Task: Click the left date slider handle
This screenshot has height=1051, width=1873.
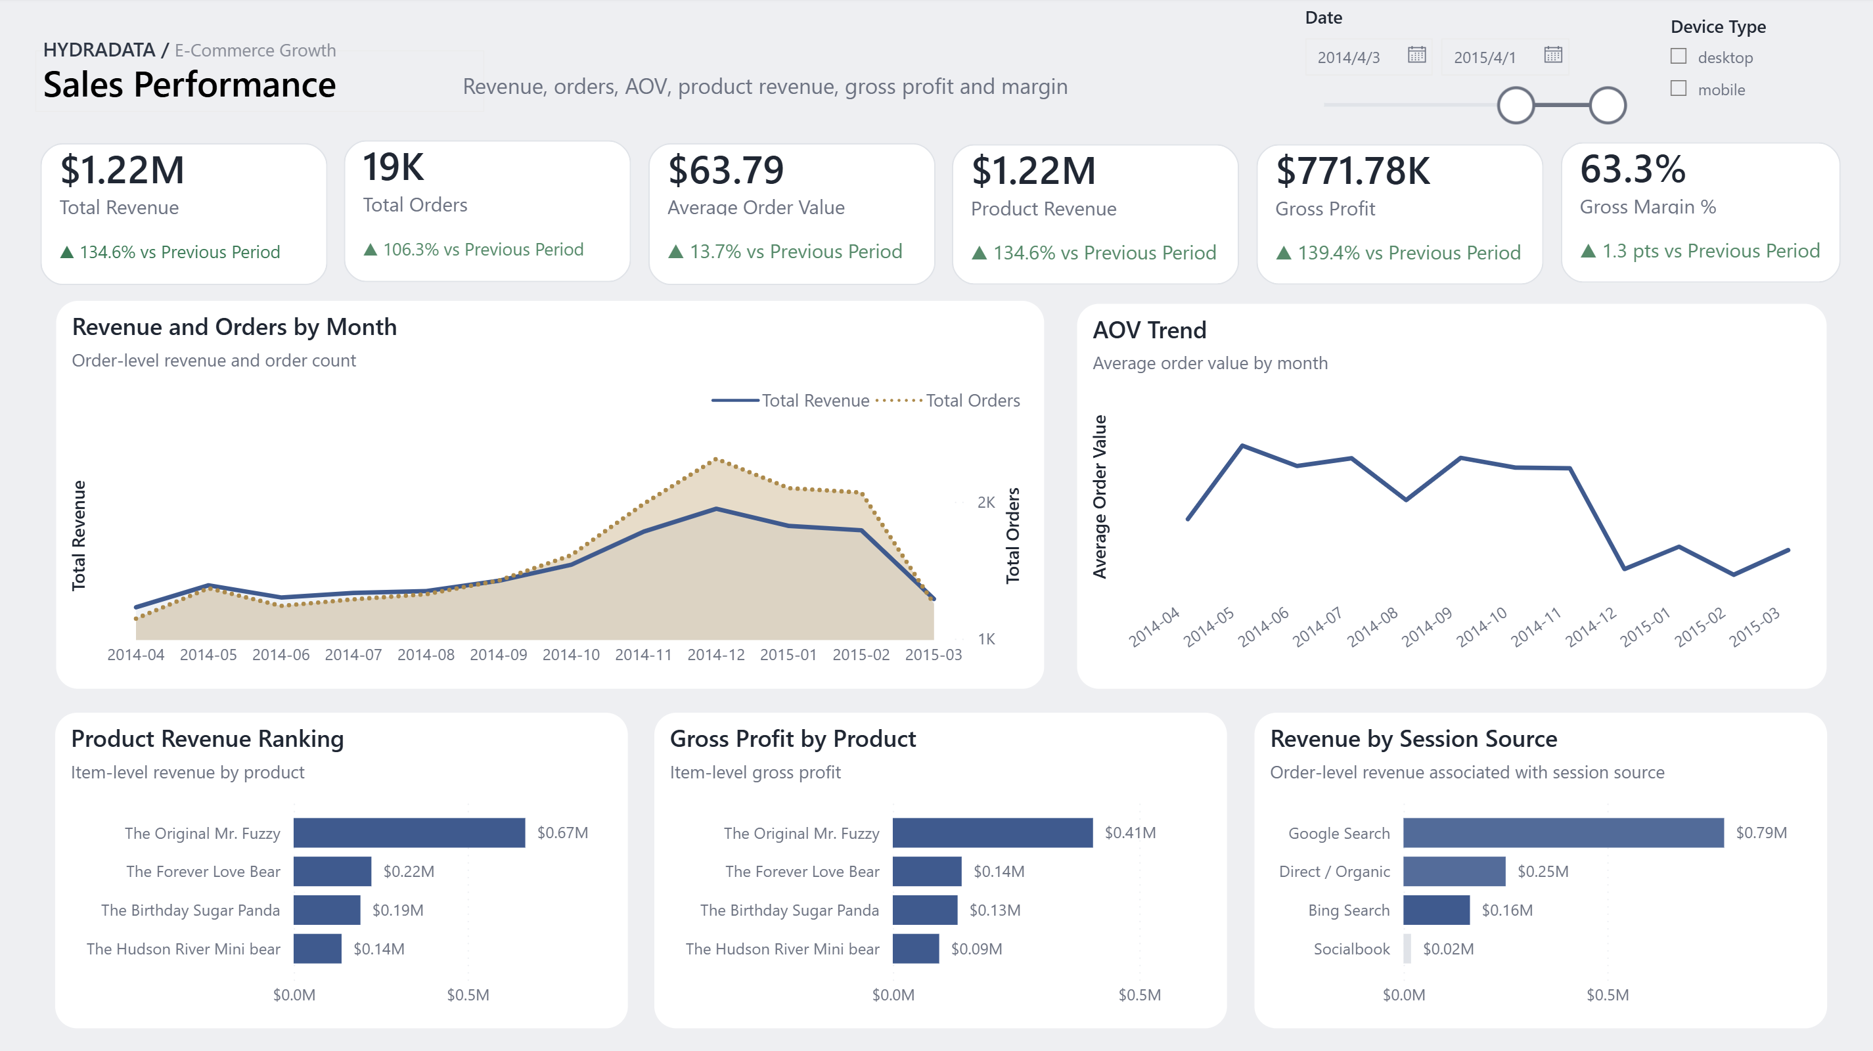Action: 1516,105
